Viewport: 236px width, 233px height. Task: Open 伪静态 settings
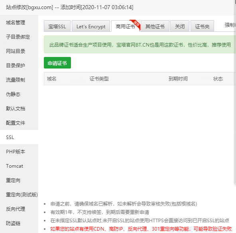13,94
